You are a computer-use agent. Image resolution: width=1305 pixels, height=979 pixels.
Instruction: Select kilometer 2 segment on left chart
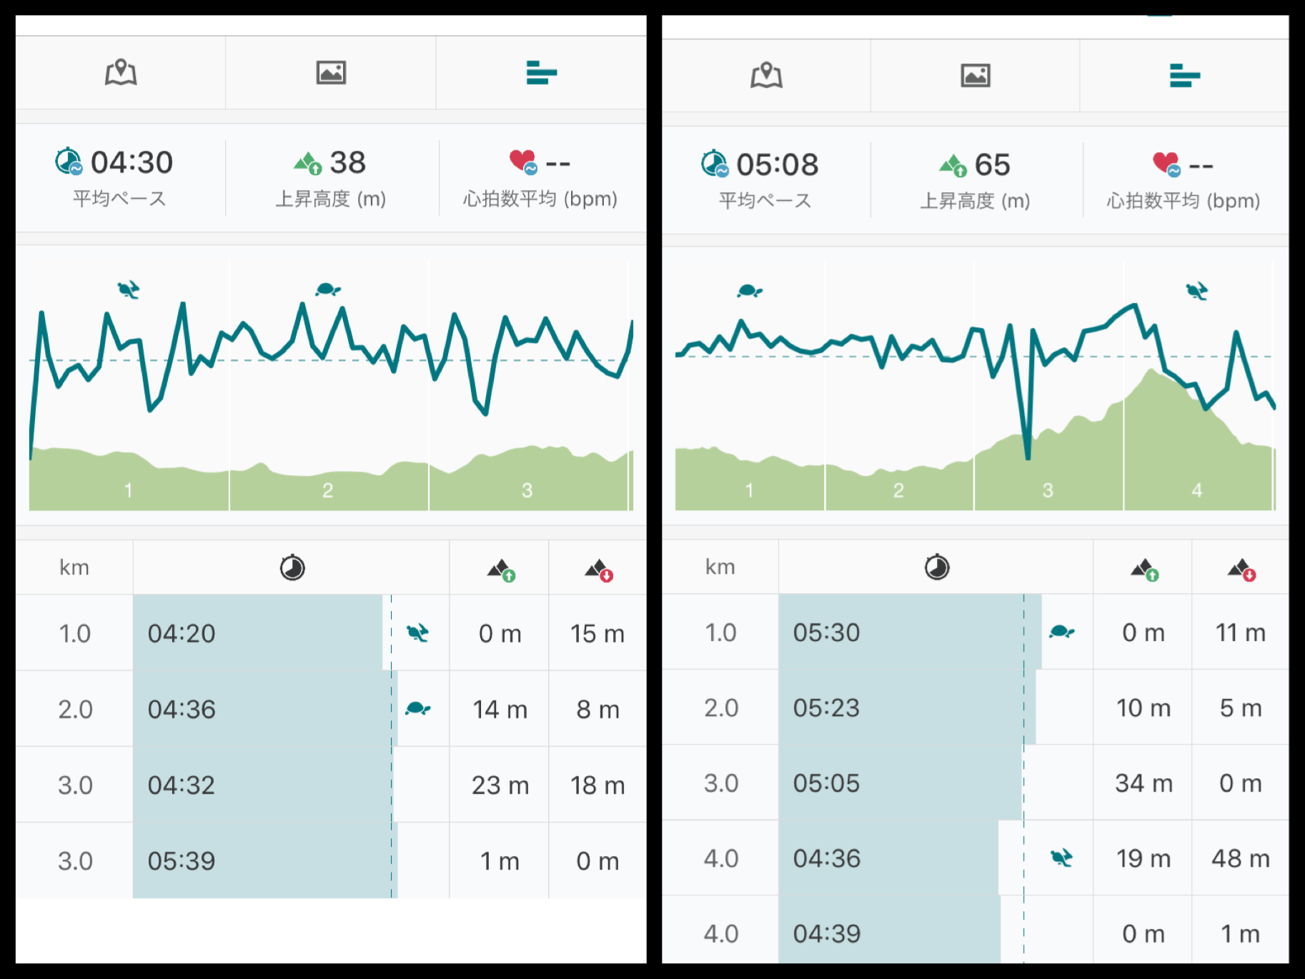click(x=328, y=490)
